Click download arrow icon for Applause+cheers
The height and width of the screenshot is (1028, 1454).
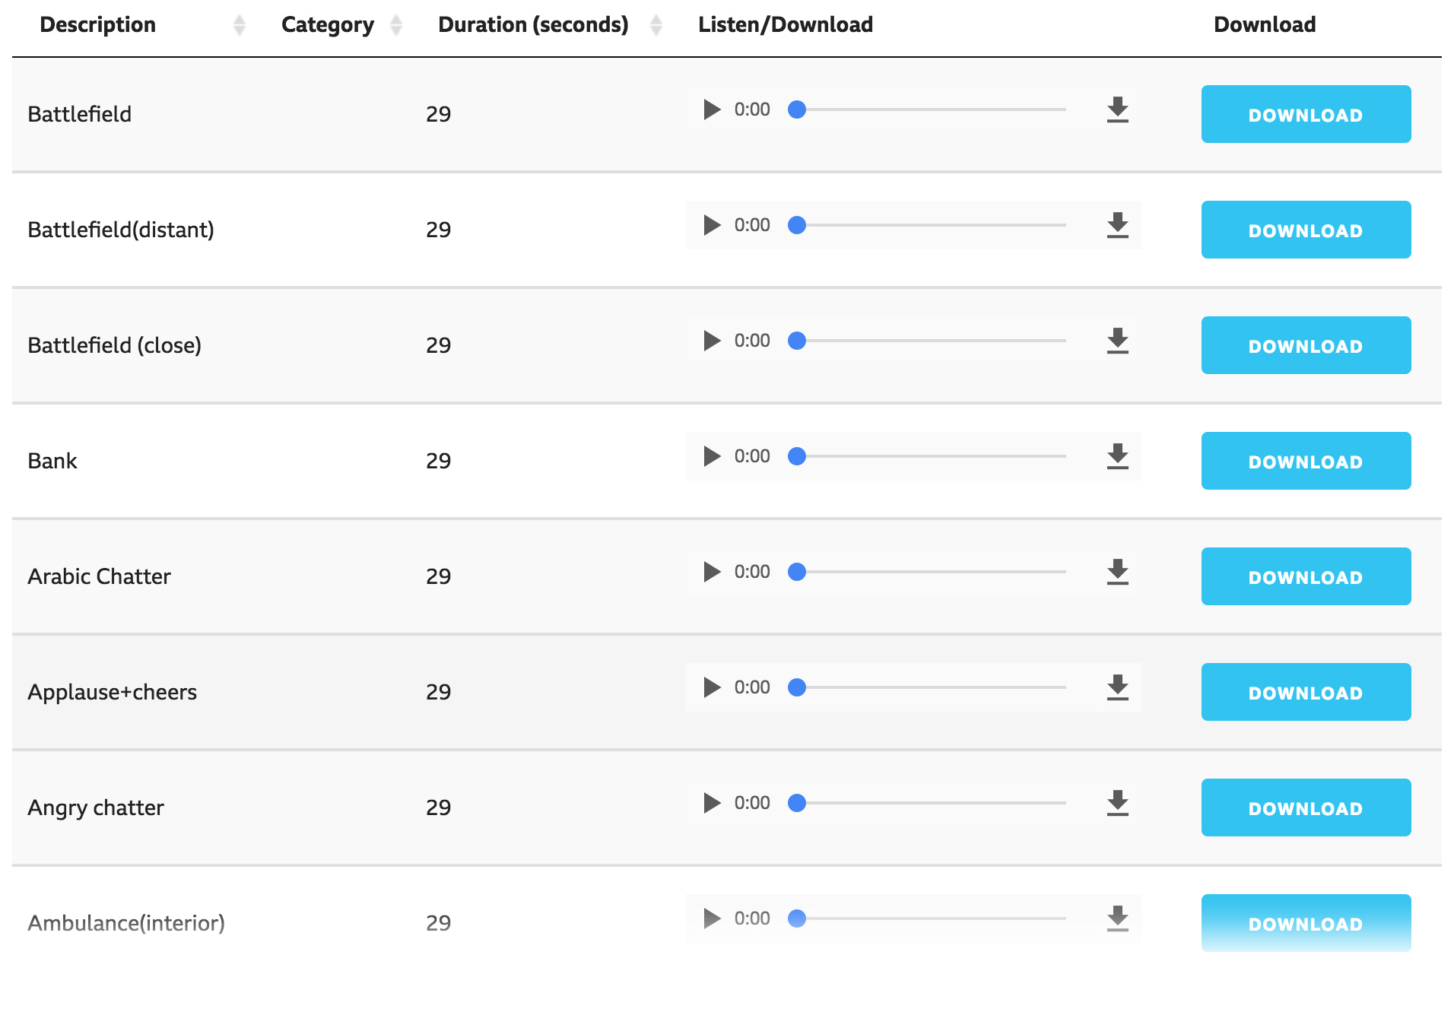(x=1117, y=687)
